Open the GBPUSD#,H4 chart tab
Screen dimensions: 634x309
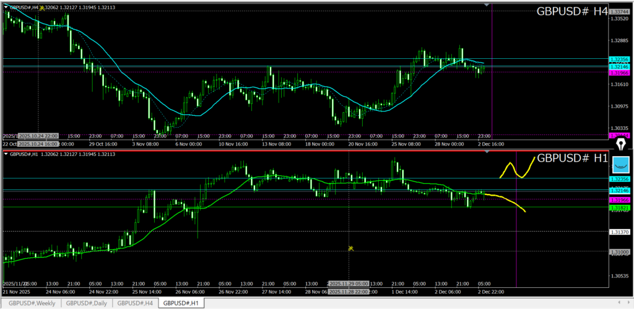coord(136,303)
